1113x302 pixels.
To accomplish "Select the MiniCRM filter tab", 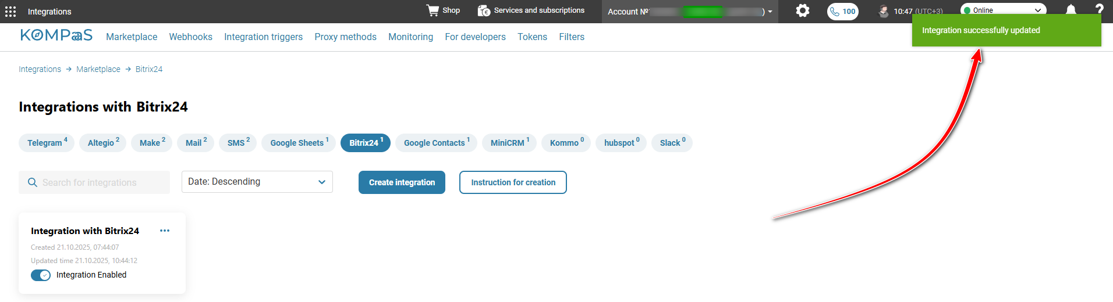I will pyautogui.click(x=509, y=143).
